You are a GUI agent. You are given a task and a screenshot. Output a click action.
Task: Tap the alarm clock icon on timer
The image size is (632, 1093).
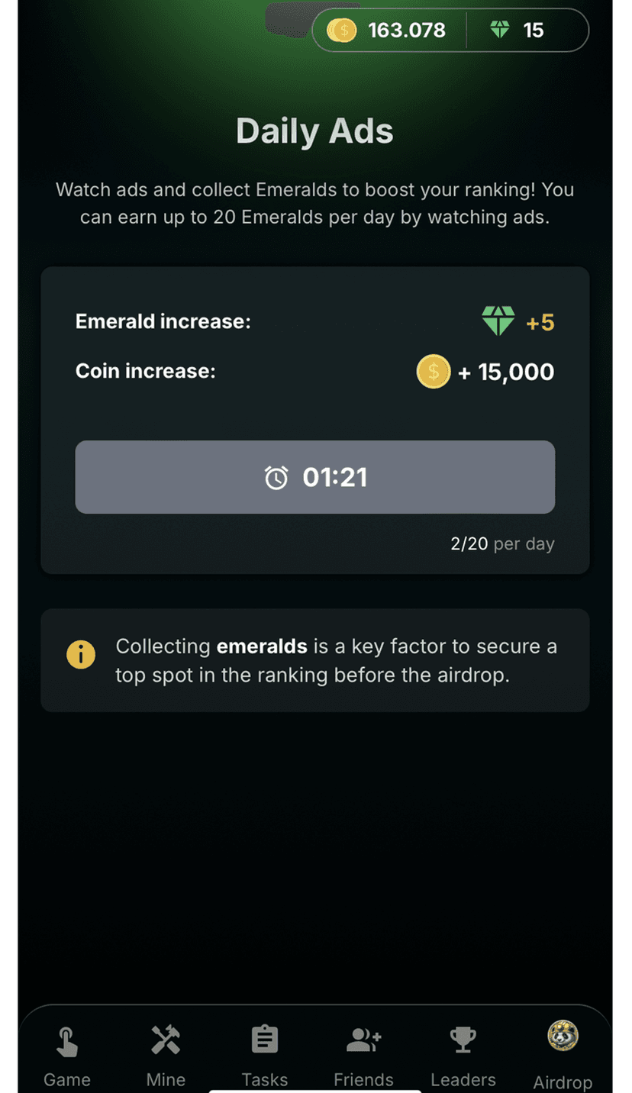[x=276, y=478]
